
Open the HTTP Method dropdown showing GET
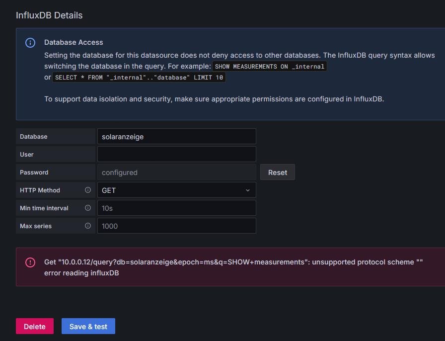[x=176, y=190]
